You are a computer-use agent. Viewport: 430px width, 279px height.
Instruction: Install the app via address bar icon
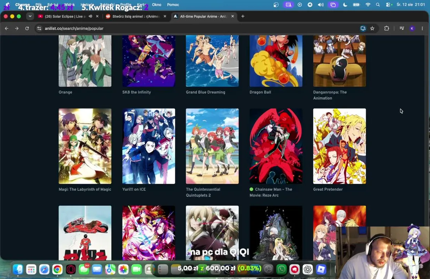[x=363, y=29]
